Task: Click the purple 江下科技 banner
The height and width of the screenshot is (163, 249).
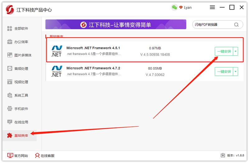Action: pyautogui.click(x=116, y=25)
